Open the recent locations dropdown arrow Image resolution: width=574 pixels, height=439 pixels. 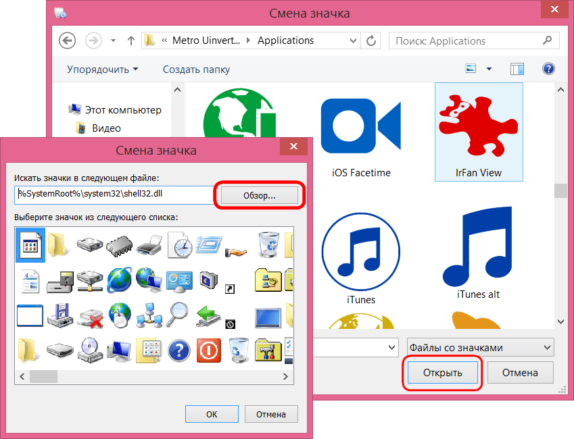tap(113, 41)
